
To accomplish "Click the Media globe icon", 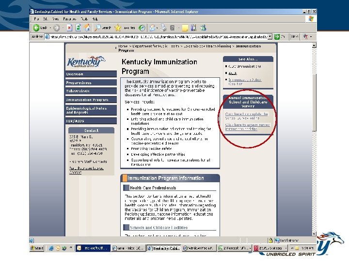I will pos(142,28).
